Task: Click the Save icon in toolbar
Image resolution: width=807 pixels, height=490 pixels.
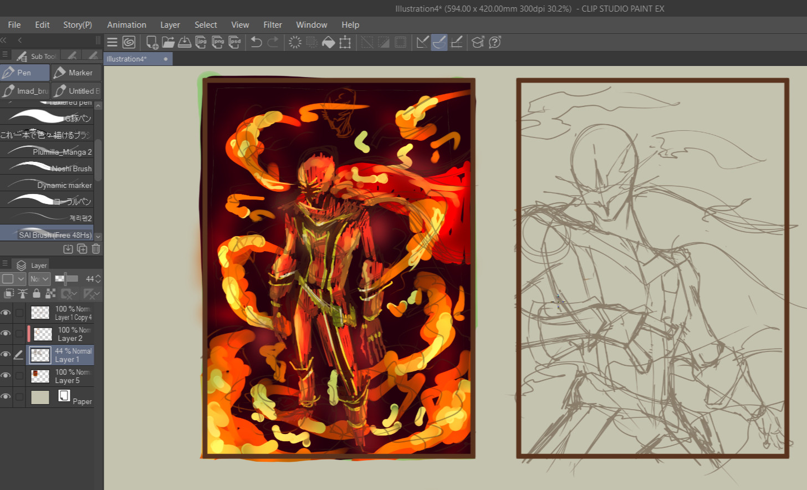Action: tap(185, 42)
